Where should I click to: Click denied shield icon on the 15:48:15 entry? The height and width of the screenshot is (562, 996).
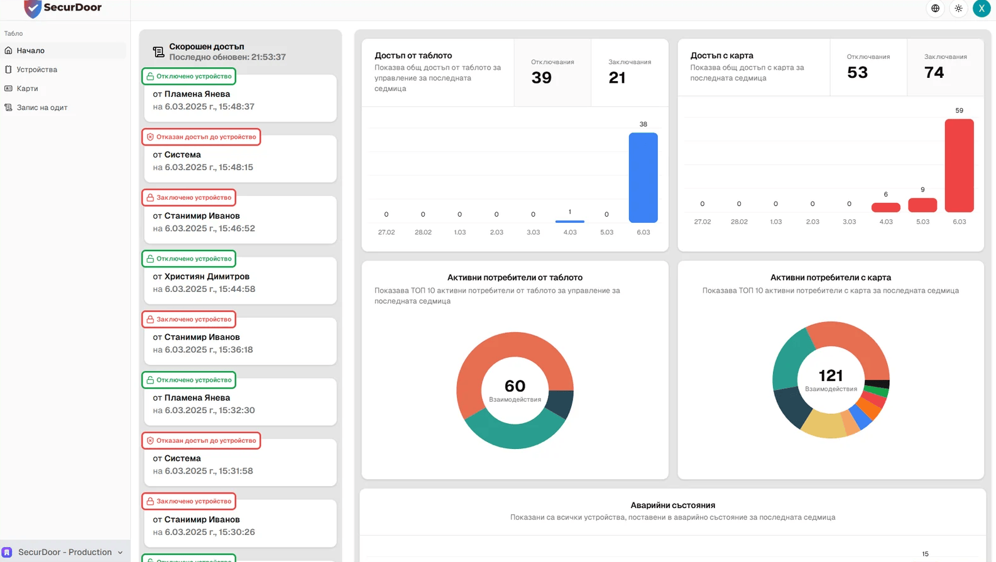point(150,137)
